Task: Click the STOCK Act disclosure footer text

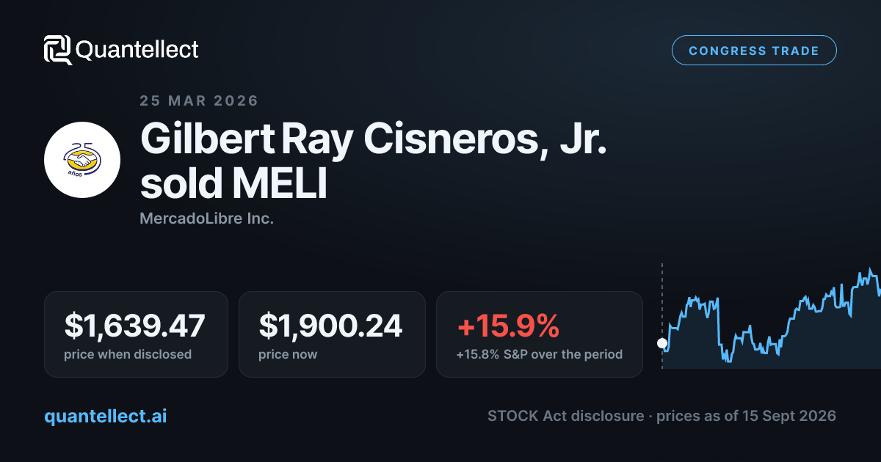Action: (x=567, y=416)
